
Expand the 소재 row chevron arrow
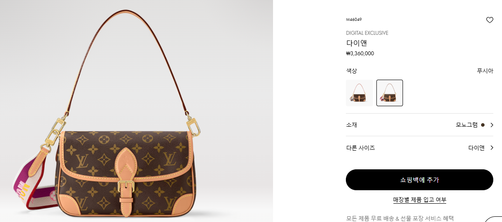click(492, 125)
